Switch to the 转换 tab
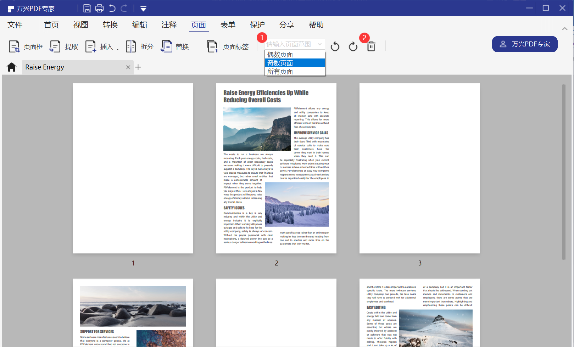 110,25
